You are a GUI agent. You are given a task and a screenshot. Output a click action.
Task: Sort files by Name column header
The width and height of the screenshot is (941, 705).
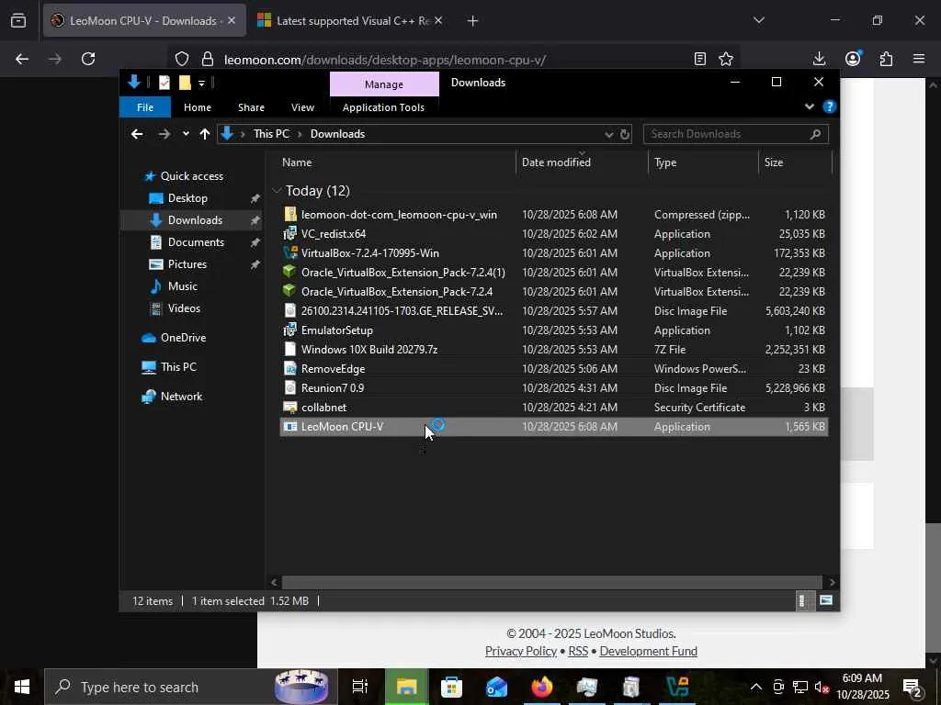[396, 162]
